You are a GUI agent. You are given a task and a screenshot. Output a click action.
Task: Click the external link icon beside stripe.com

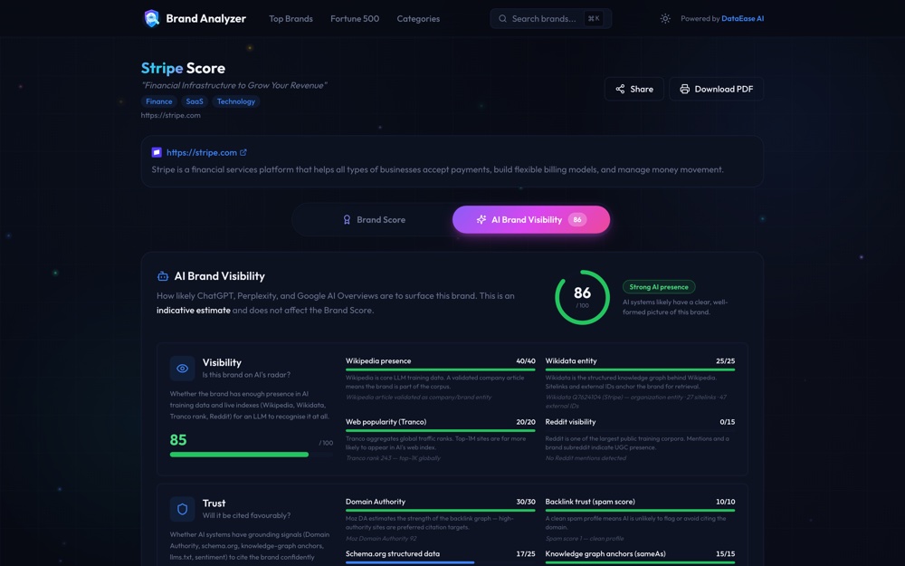click(x=243, y=152)
